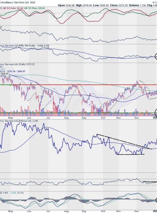Click the dashed horizontal base line on Infosys ratio

tap(131, 154)
